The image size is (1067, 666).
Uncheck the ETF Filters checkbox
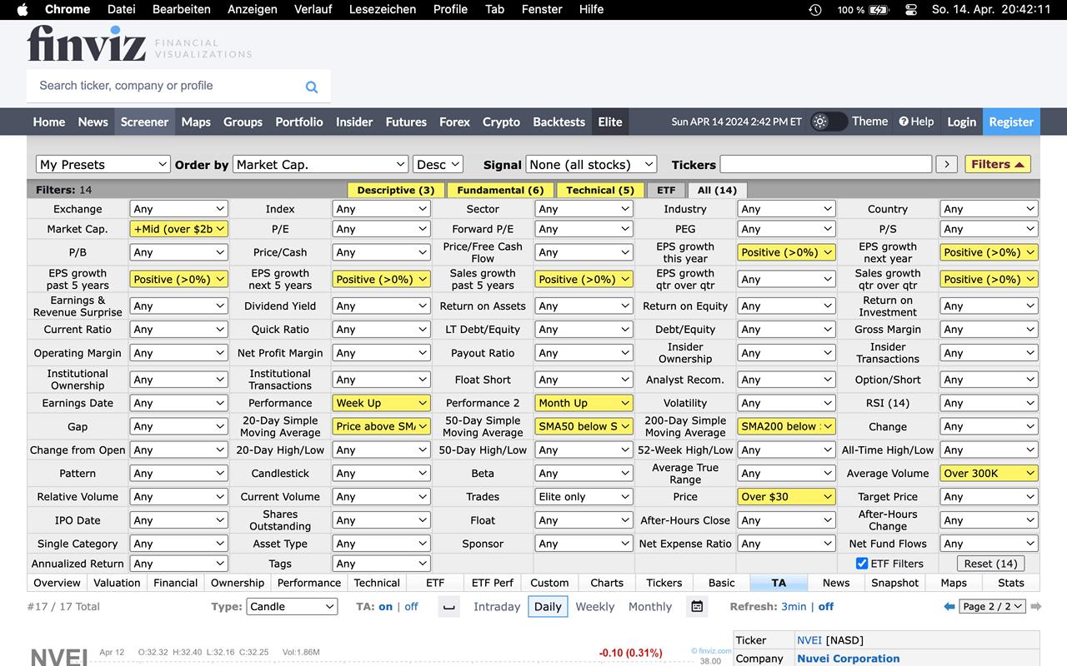point(862,564)
